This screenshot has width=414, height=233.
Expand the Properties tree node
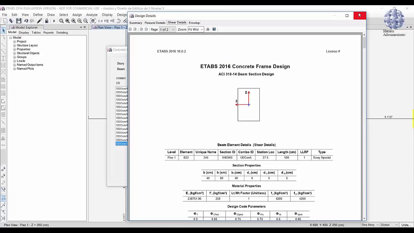15,49
